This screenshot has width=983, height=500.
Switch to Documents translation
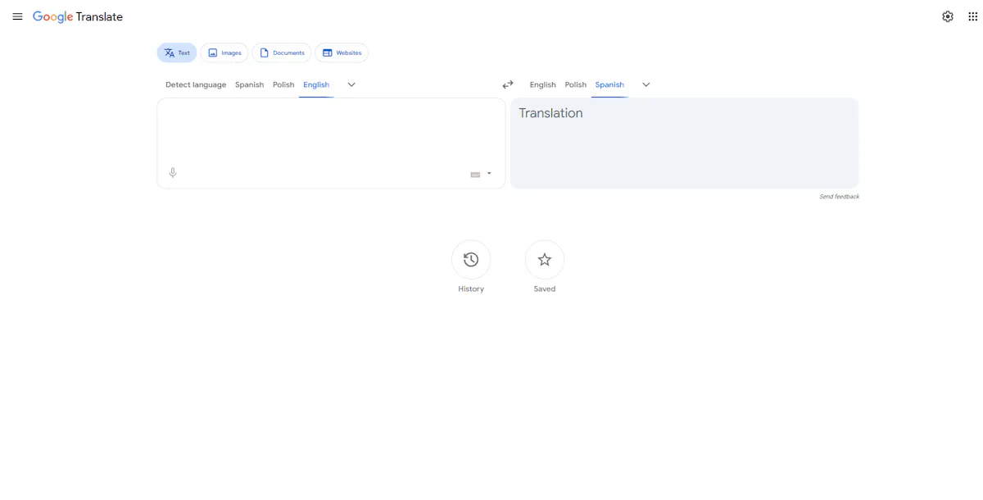tap(282, 52)
